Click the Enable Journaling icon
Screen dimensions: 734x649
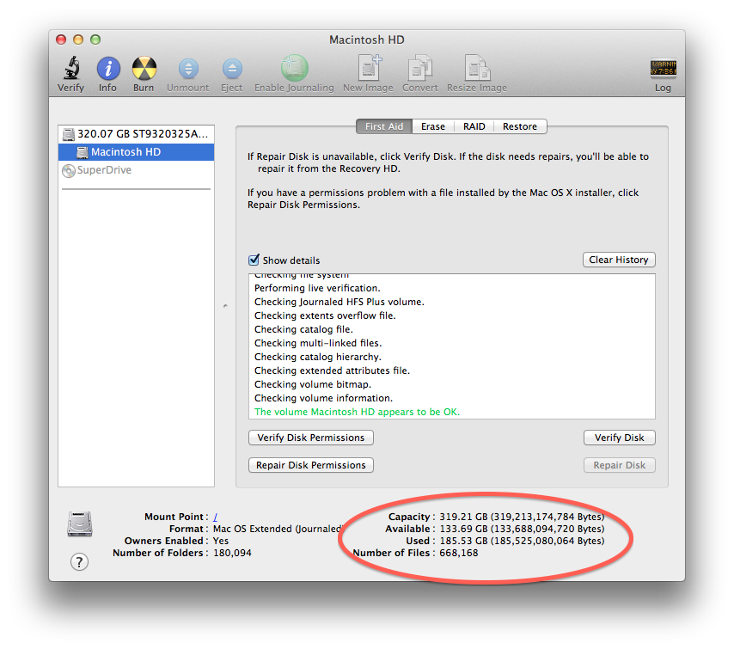pyautogui.click(x=294, y=68)
